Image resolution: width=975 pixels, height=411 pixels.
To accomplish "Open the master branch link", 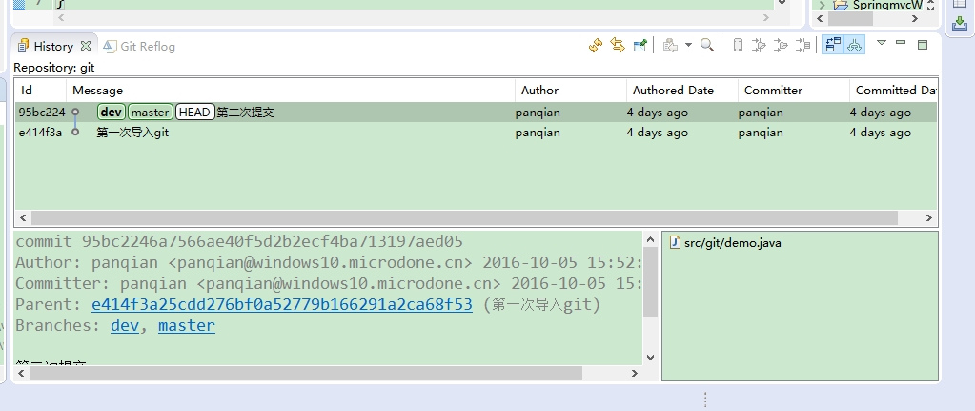I will tap(187, 326).
